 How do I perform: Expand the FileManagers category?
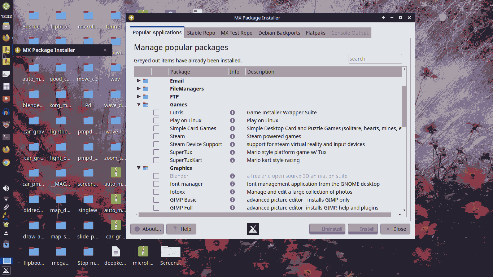click(x=139, y=89)
